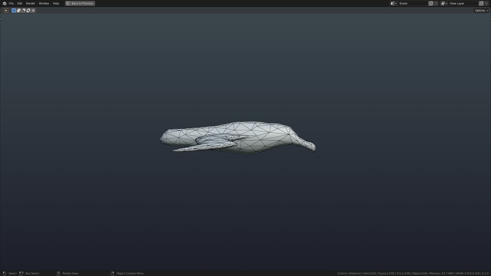
Task: Open the view layer browse dropdown
Action: point(444,3)
